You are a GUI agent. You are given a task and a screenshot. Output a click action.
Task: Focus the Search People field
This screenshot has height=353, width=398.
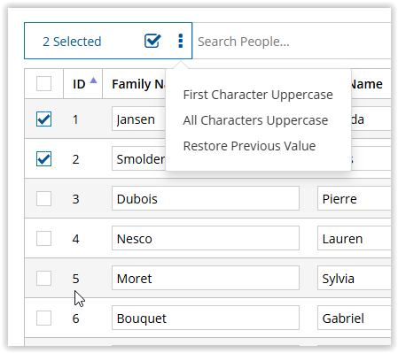[293, 42]
